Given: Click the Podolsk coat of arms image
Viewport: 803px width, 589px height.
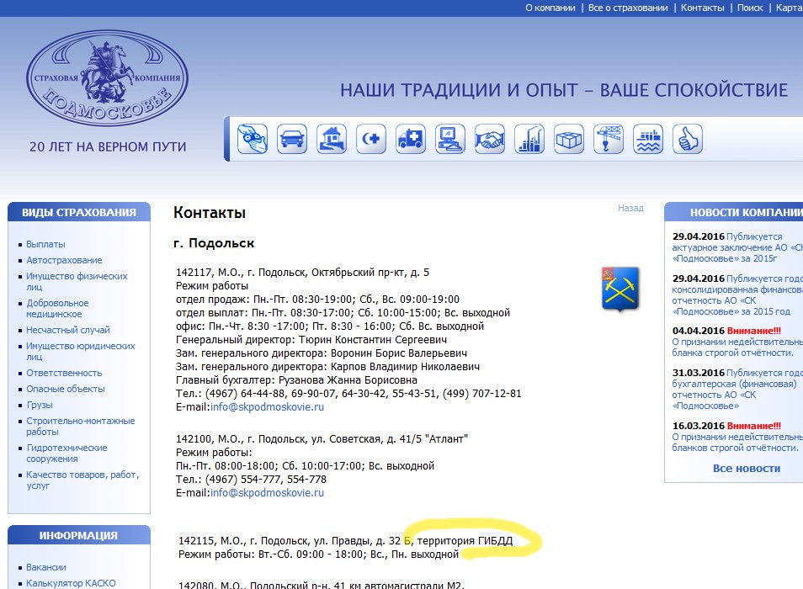Looking at the screenshot, I should tap(620, 289).
